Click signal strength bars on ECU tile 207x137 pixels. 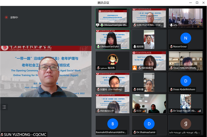[x=144, y=111]
